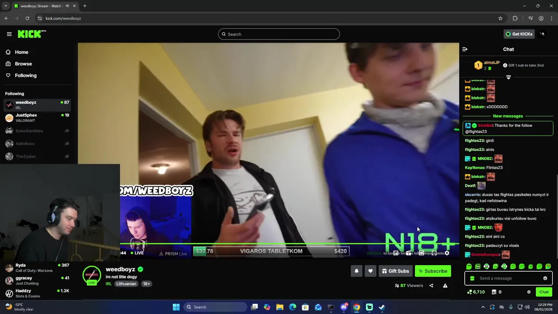Open clip creation icon in player
The width and height of the screenshot is (558, 314).
408,253
